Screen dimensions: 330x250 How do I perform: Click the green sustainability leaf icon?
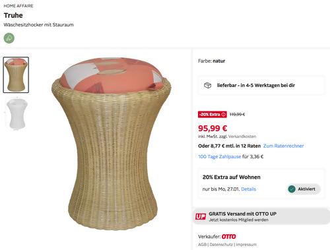[x=9, y=38]
